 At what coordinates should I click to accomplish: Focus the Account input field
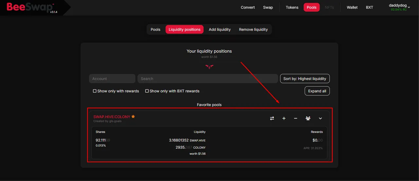click(x=112, y=79)
